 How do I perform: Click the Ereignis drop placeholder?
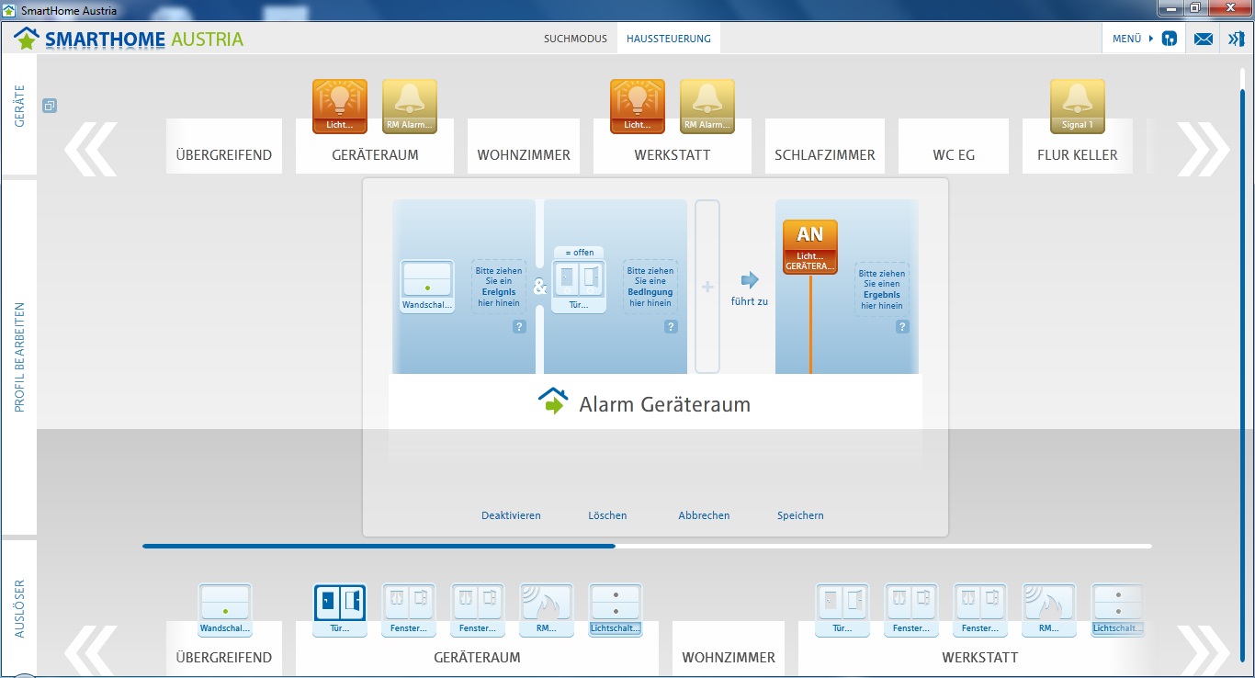[x=499, y=287]
